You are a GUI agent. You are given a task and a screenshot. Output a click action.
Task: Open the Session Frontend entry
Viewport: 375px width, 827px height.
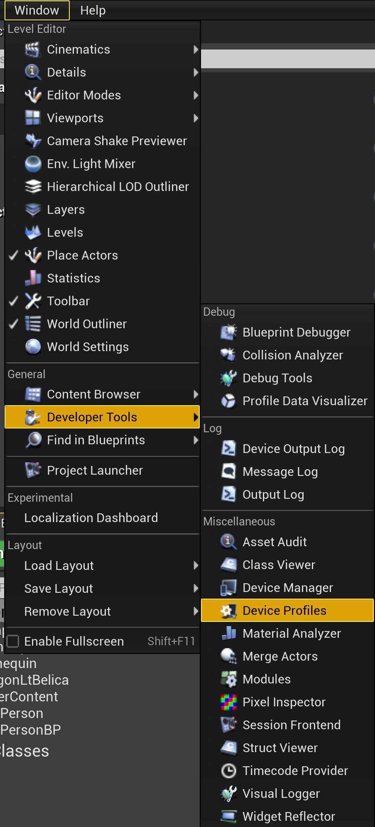point(287,725)
